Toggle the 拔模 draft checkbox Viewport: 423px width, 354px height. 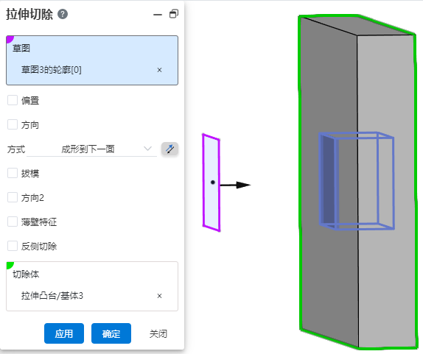pos(13,173)
